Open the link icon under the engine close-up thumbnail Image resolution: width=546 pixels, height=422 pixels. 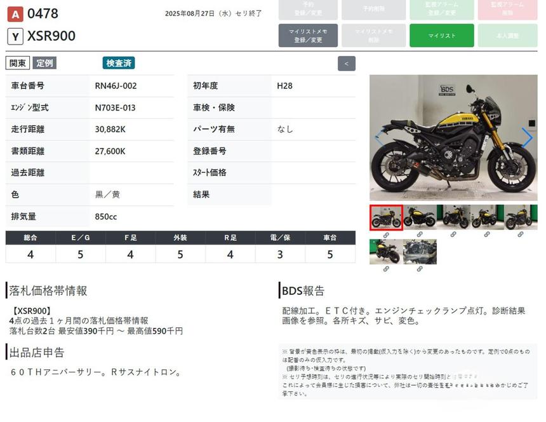pos(420,269)
